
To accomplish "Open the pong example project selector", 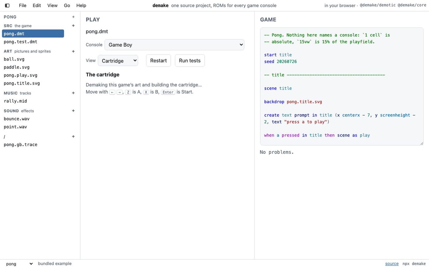I will coord(19,264).
